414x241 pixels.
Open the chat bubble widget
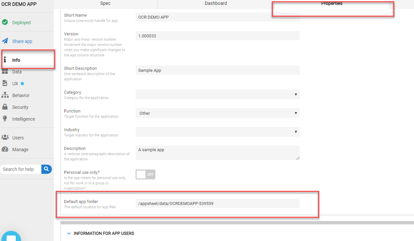pos(11,236)
